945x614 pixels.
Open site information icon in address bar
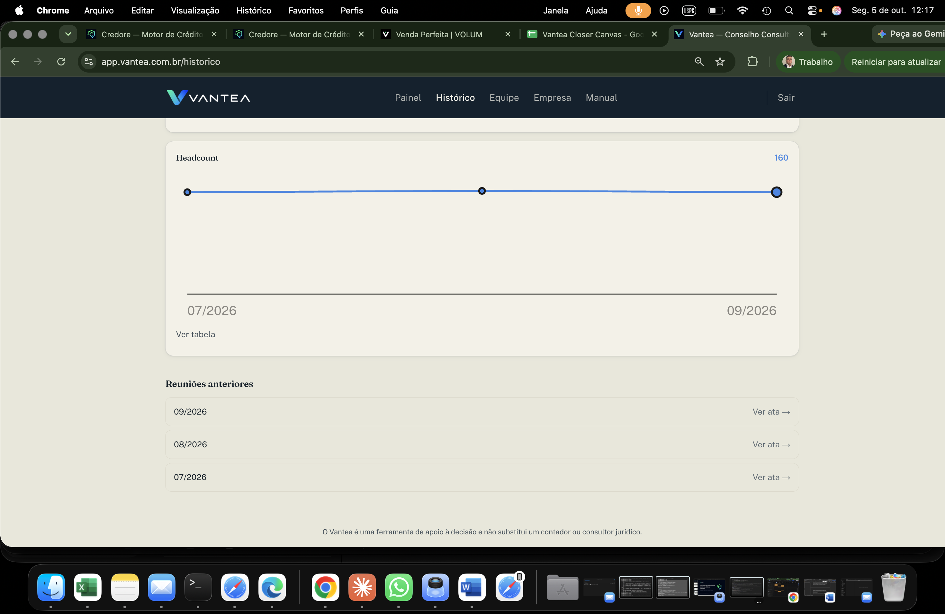(89, 62)
